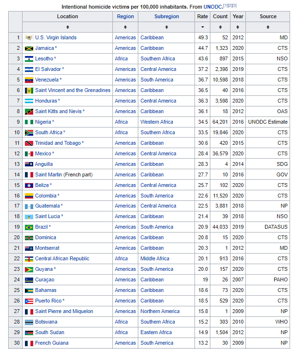
Task: Click Central America subregion in Mexico row
Action: tap(158, 153)
